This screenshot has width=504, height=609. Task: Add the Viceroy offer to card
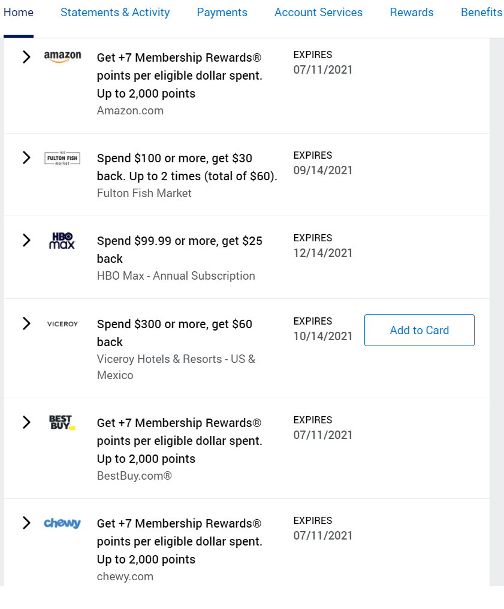pyautogui.click(x=419, y=330)
